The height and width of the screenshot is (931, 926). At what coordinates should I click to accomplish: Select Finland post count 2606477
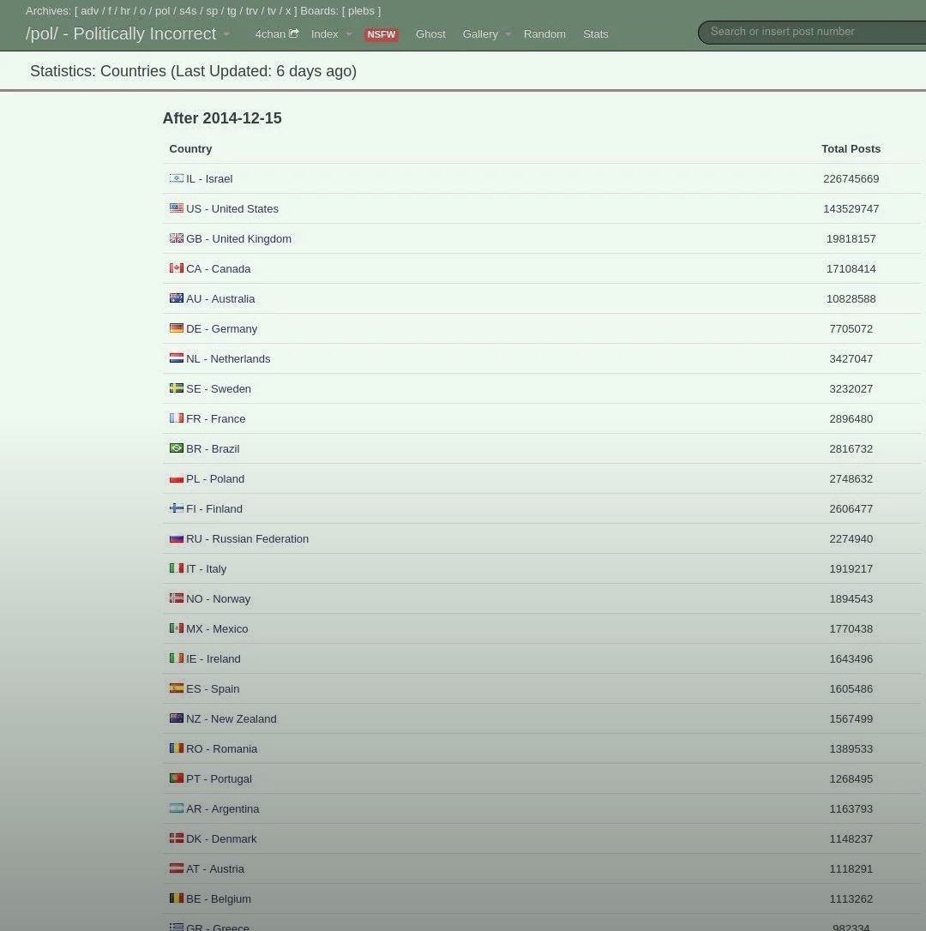click(851, 509)
